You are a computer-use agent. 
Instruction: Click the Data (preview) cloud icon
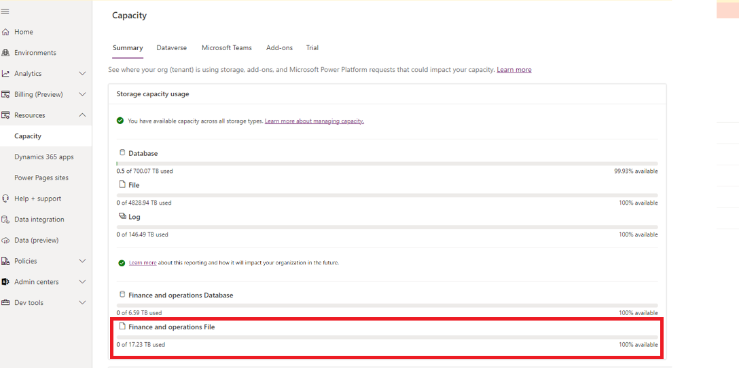click(x=5, y=240)
